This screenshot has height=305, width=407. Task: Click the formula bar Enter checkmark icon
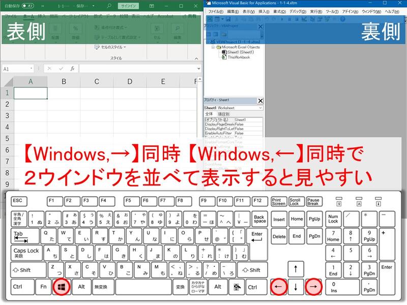(x=61, y=69)
